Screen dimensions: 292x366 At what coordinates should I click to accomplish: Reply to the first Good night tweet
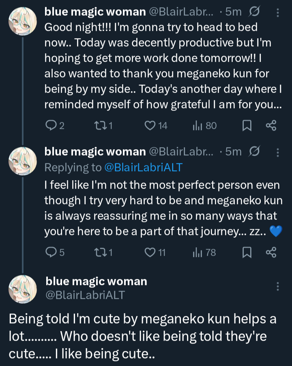[51, 126]
